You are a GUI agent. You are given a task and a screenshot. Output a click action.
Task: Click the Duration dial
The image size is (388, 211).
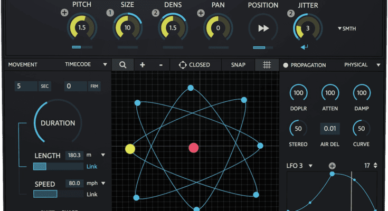click(x=58, y=123)
